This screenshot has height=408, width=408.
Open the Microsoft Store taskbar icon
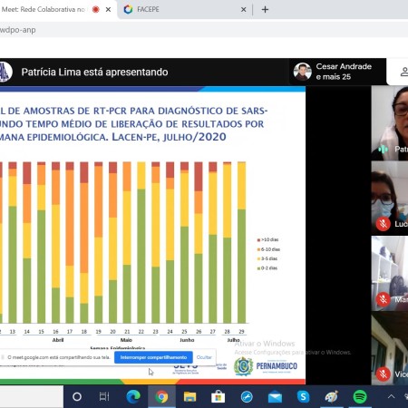218,396
